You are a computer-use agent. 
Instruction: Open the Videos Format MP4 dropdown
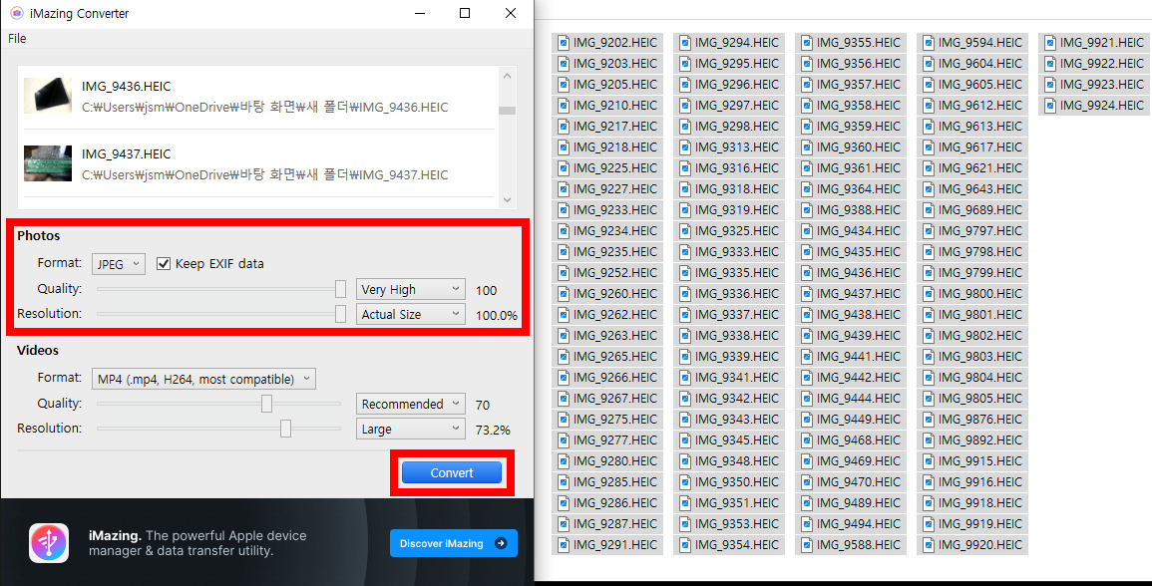(x=203, y=379)
